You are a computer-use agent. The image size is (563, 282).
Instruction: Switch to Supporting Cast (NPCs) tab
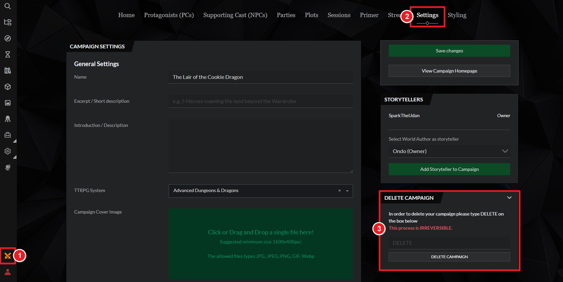point(235,15)
